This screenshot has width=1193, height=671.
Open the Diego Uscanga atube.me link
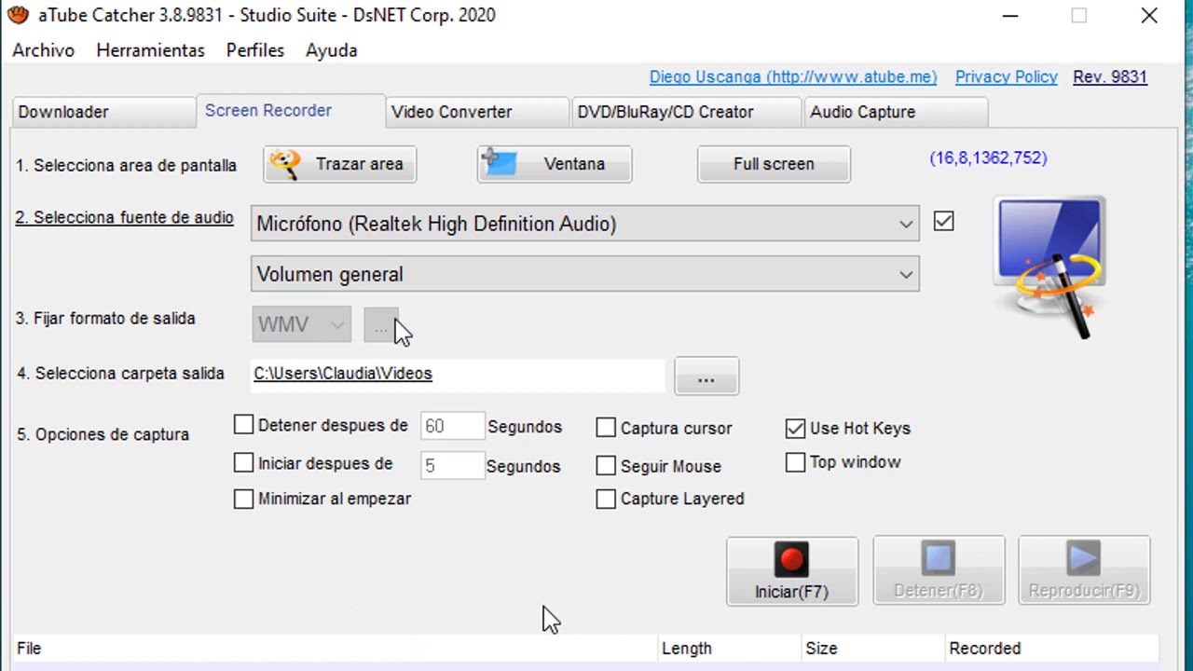pos(793,77)
